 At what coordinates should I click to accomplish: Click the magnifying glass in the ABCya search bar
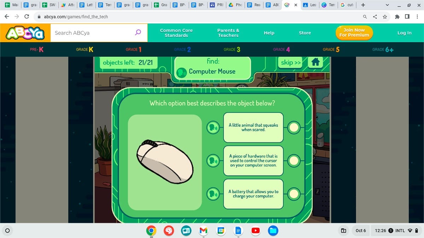pos(137,32)
